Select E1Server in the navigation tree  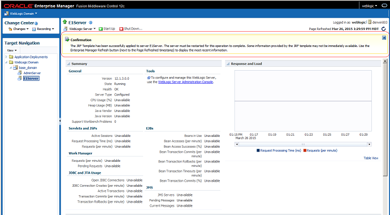[x=31, y=79]
